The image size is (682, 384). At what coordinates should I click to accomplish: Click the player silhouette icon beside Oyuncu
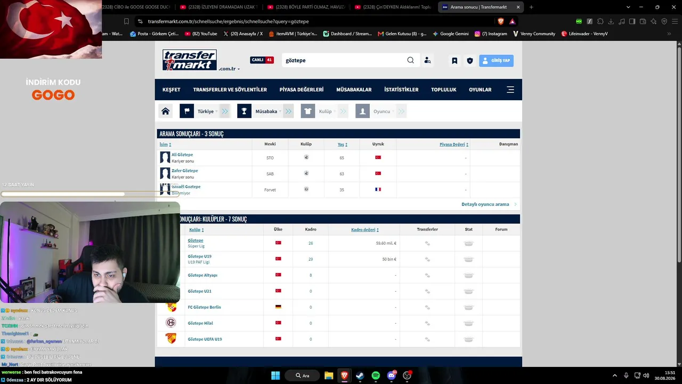(x=362, y=111)
